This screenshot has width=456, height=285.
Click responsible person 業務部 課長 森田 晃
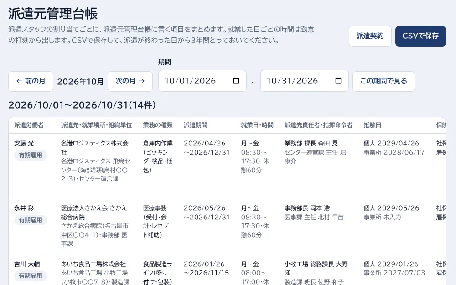point(311,143)
